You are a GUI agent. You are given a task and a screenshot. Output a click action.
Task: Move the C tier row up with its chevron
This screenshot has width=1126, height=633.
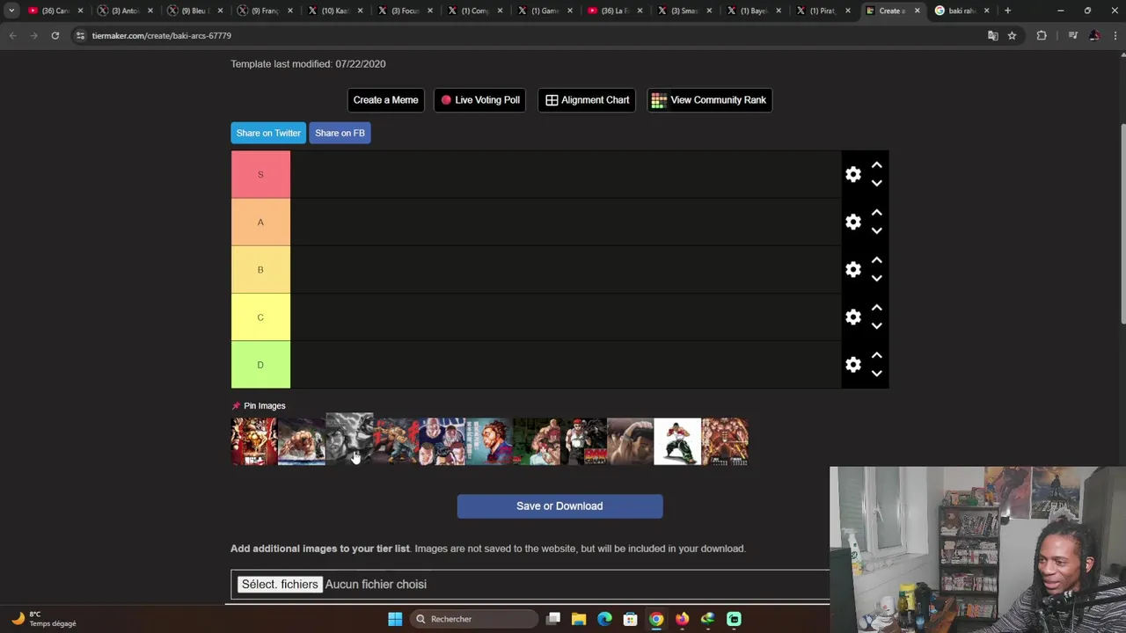(876, 308)
